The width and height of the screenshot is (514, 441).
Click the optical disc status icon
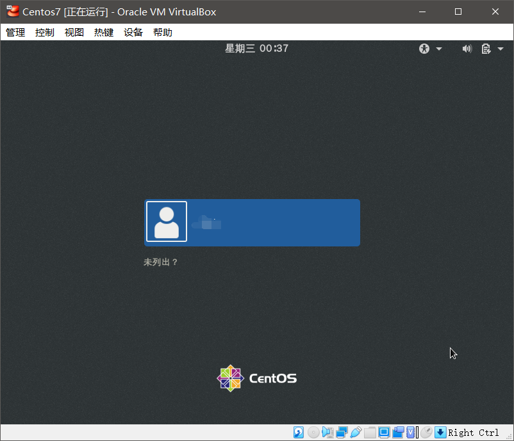(x=313, y=433)
